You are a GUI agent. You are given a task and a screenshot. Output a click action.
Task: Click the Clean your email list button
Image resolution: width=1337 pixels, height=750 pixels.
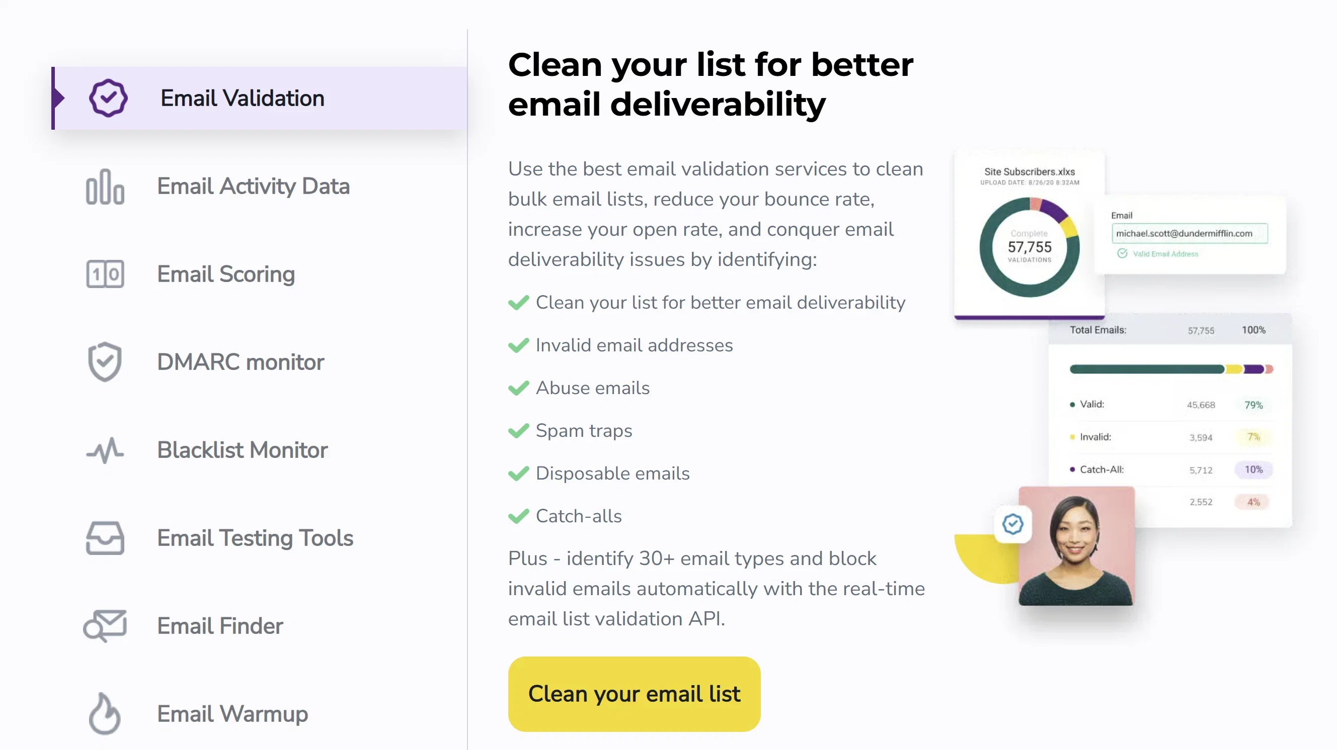[x=634, y=694]
